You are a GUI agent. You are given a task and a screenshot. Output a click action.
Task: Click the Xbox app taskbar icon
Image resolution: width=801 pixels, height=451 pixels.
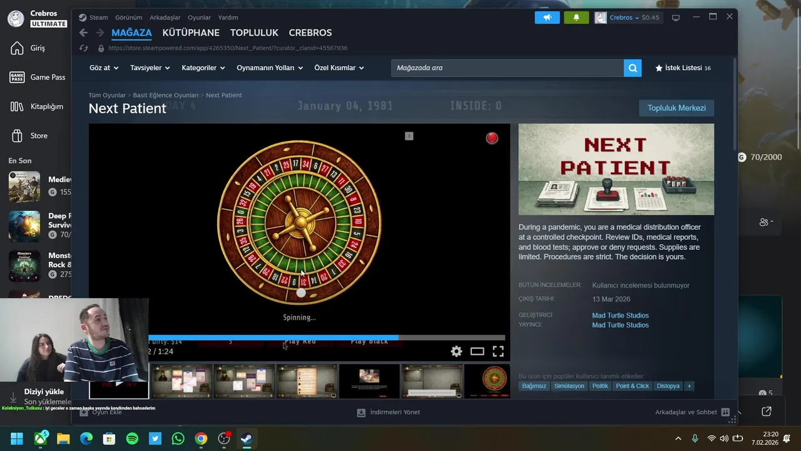[x=40, y=438]
